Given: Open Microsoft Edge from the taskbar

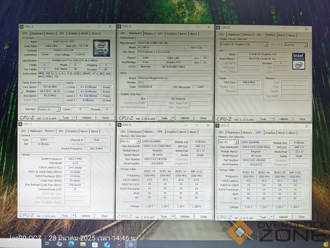Looking at the screenshot, I should click(x=70, y=244).
